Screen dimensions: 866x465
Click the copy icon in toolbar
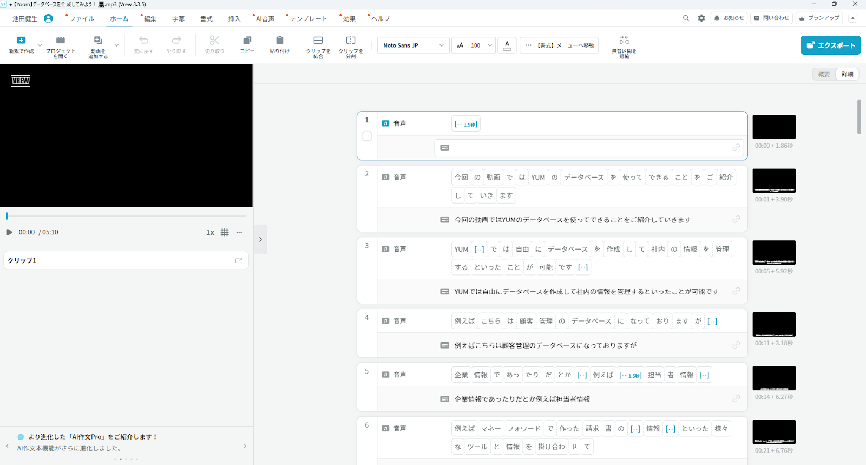(x=247, y=41)
